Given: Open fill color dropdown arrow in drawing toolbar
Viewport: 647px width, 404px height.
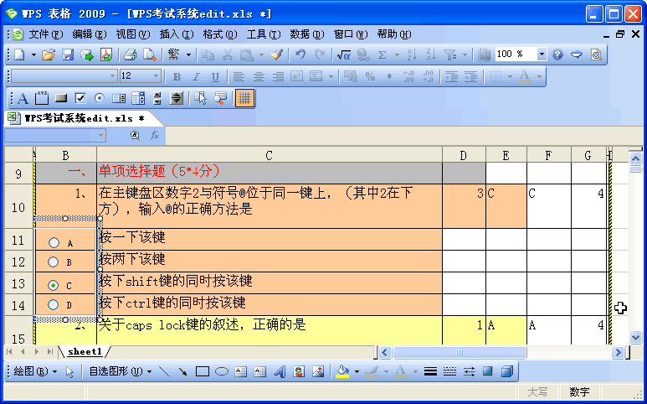Looking at the screenshot, I should pyautogui.click(x=357, y=371).
